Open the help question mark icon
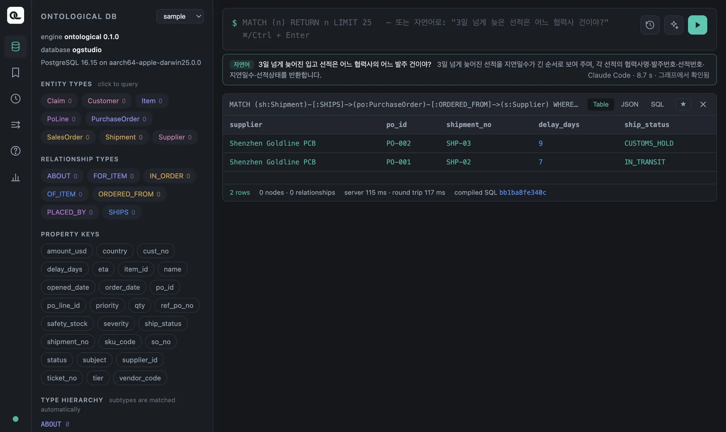The width and height of the screenshot is (726, 432). 15,151
